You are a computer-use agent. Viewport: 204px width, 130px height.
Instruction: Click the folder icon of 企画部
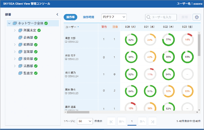pyautogui.click(x=20, y=38)
